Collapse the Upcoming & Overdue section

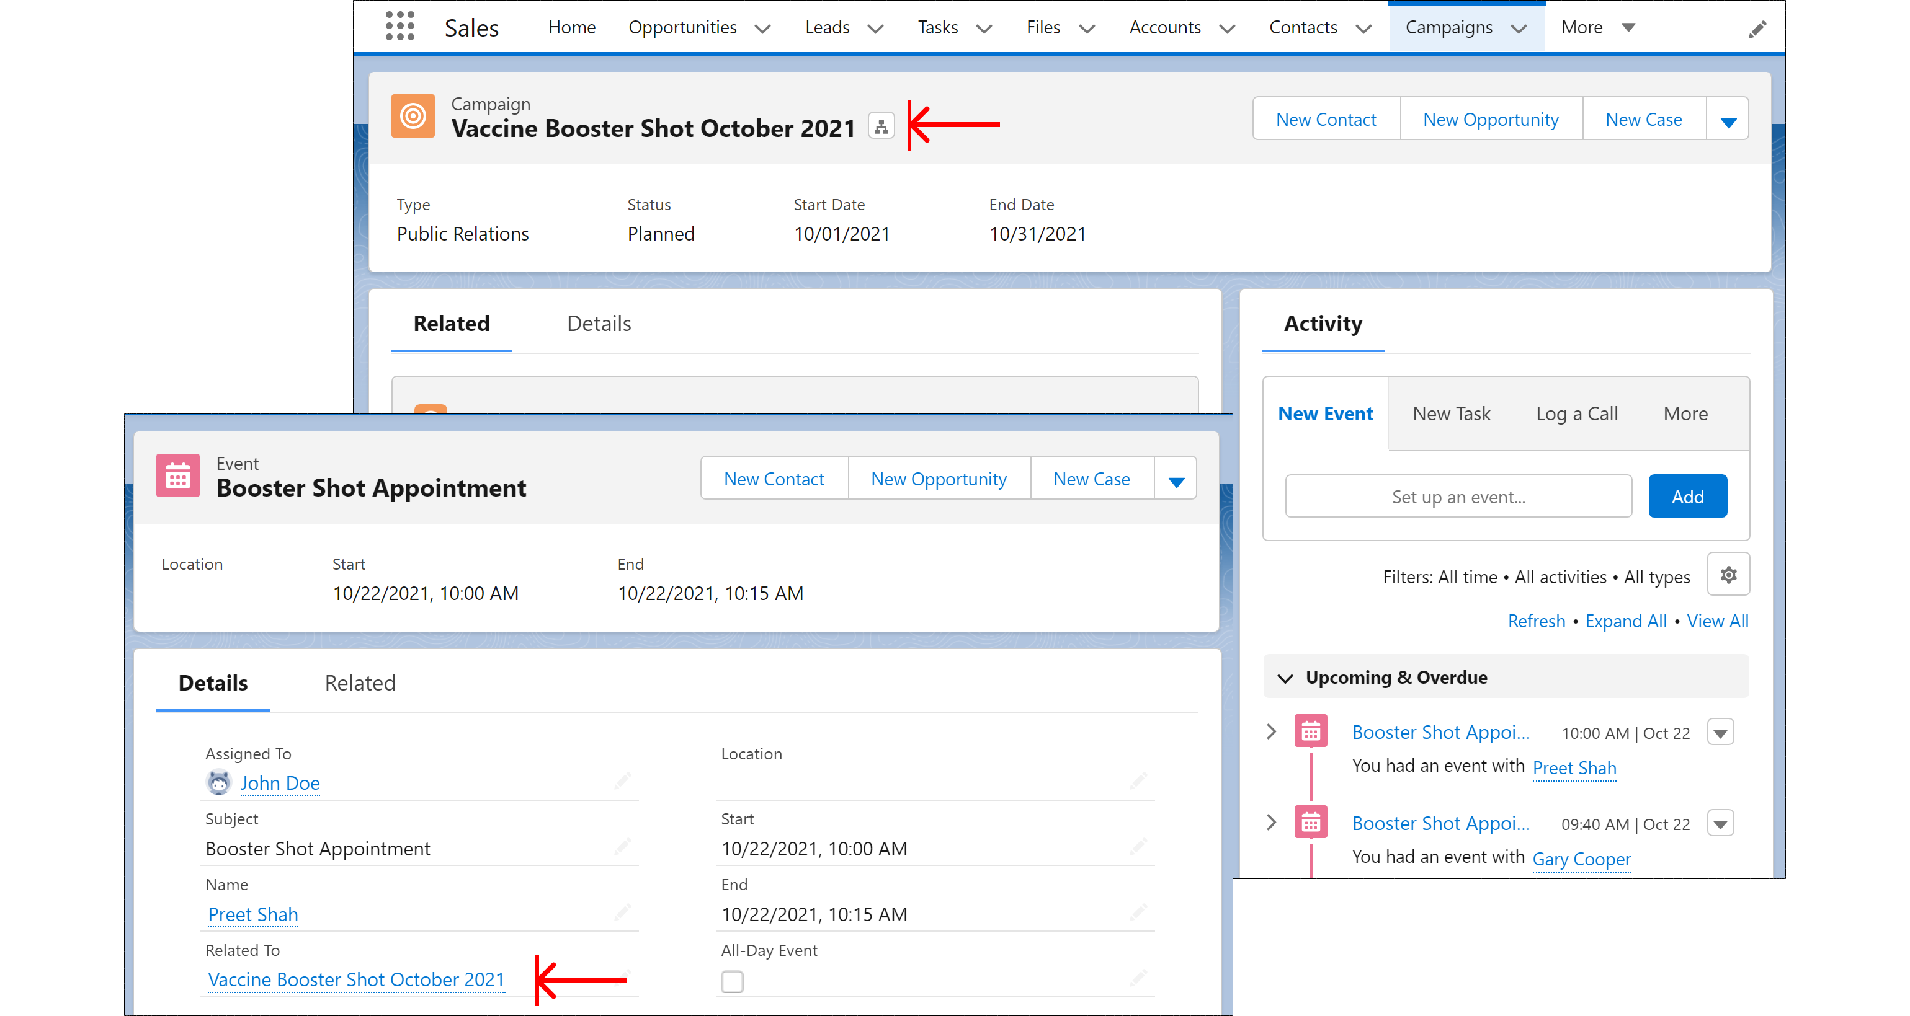pos(1286,678)
